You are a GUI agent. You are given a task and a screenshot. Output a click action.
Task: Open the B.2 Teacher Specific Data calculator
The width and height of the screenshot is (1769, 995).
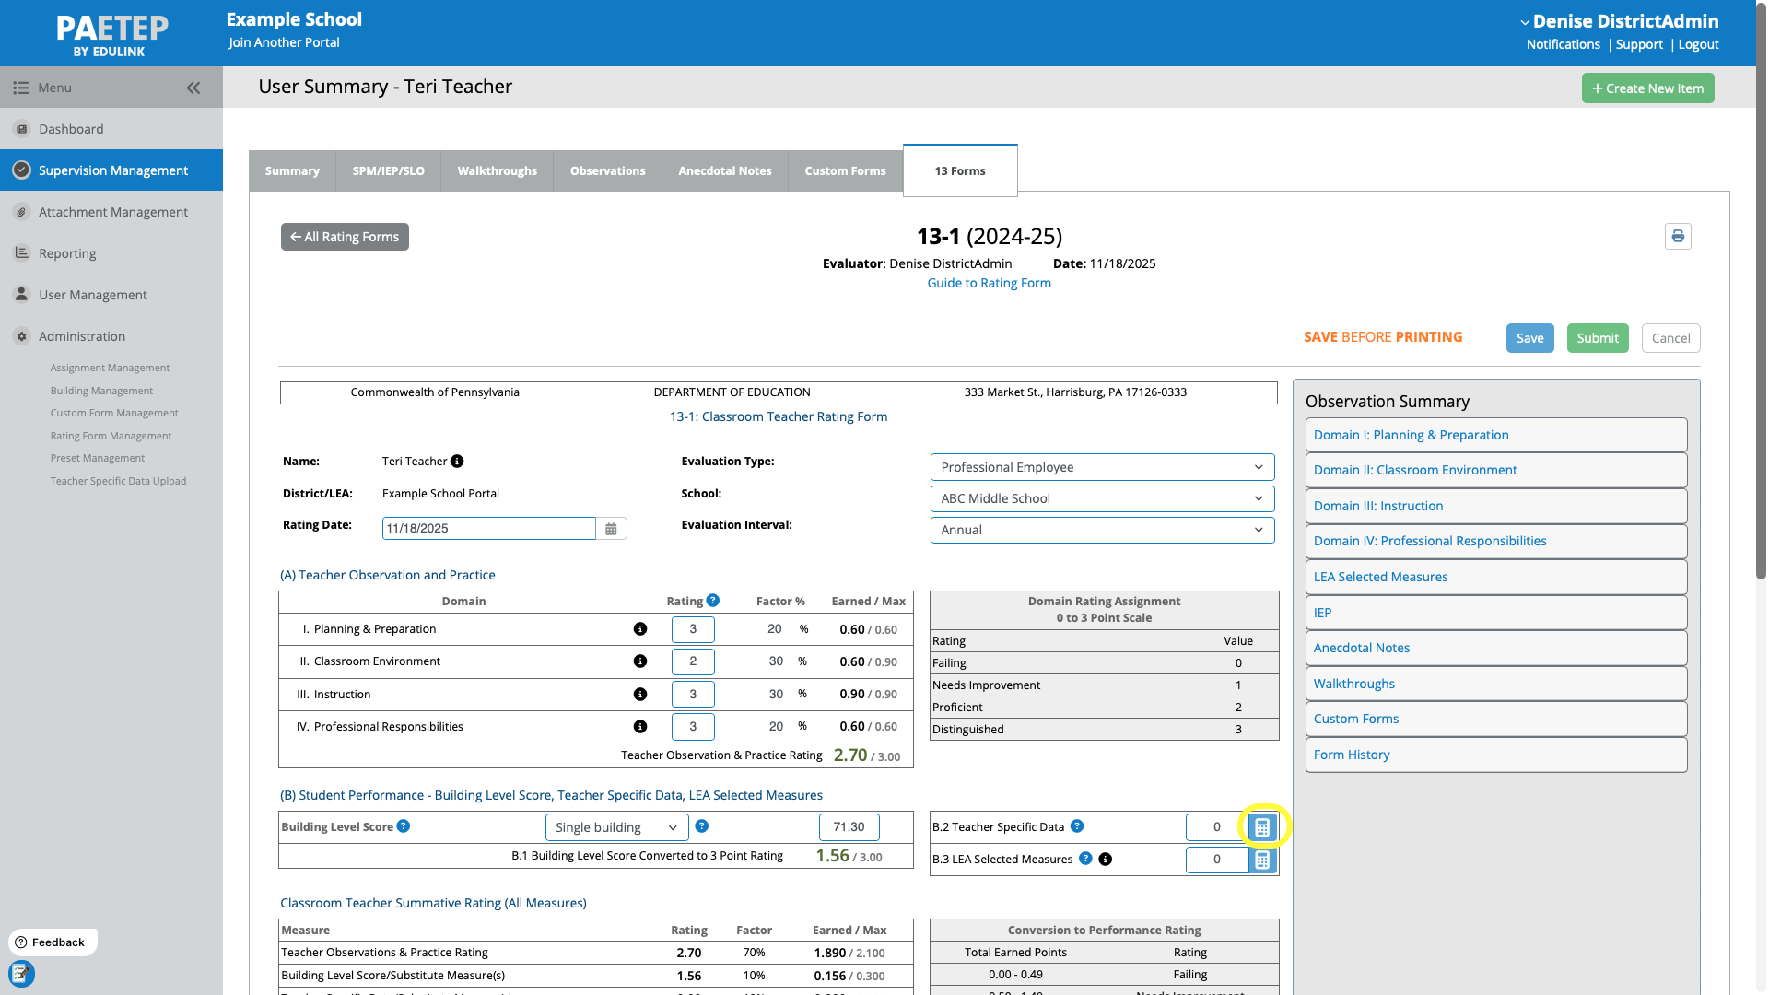click(x=1262, y=827)
